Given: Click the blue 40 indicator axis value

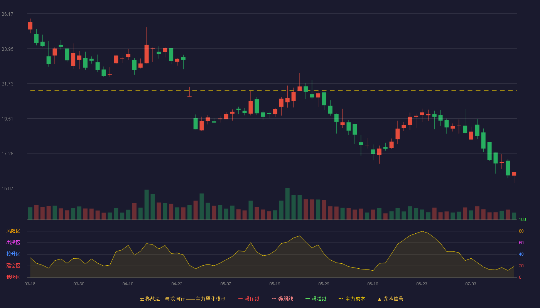Looking at the screenshot, I should pos(521,254).
